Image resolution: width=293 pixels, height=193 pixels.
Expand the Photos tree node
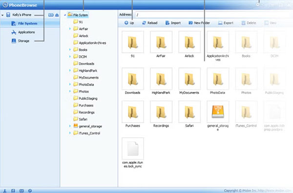click(x=70, y=91)
